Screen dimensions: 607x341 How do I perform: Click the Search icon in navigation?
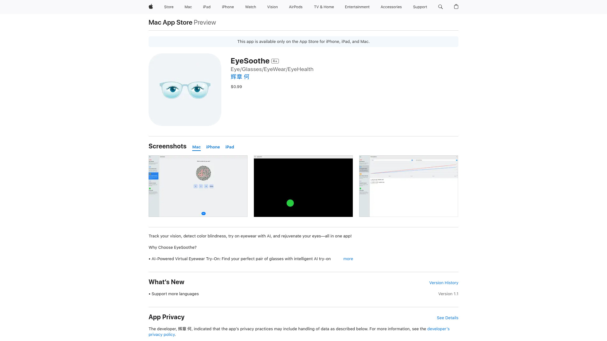click(x=440, y=7)
